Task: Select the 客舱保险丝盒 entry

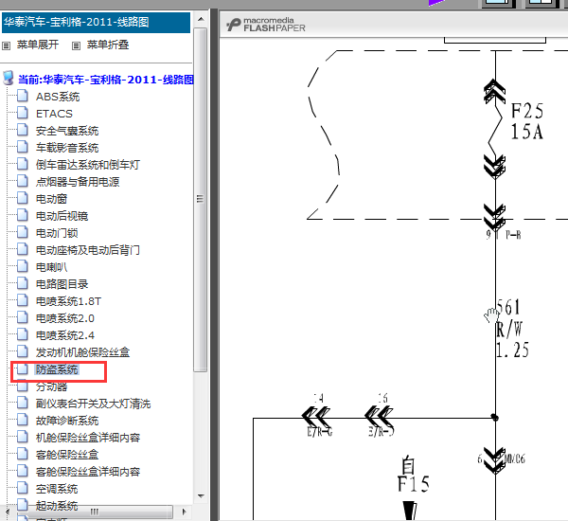Action: (x=67, y=455)
